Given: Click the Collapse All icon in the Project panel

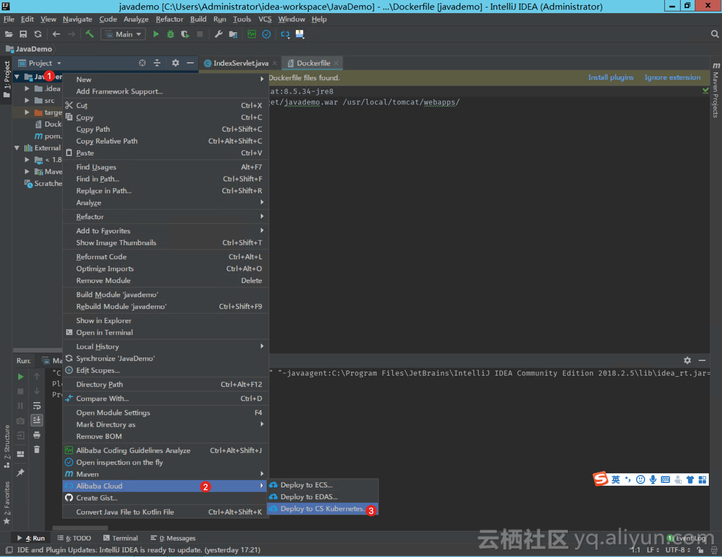Looking at the screenshot, I should click(x=157, y=63).
